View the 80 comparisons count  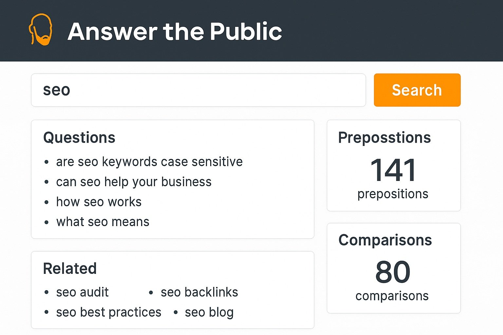pos(393,272)
